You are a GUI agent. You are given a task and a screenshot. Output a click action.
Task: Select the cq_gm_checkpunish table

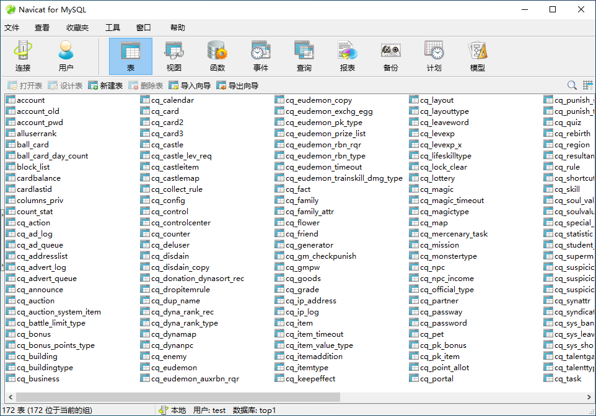pyautogui.click(x=321, y=256)
